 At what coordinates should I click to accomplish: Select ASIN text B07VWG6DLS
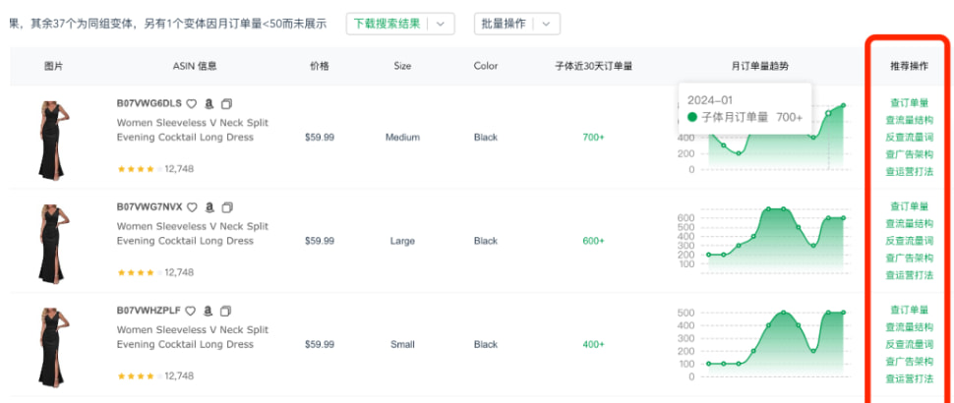click(x=149, y=103)
